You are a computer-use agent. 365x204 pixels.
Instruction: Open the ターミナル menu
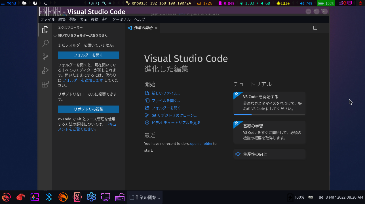[x=121, y=20]
